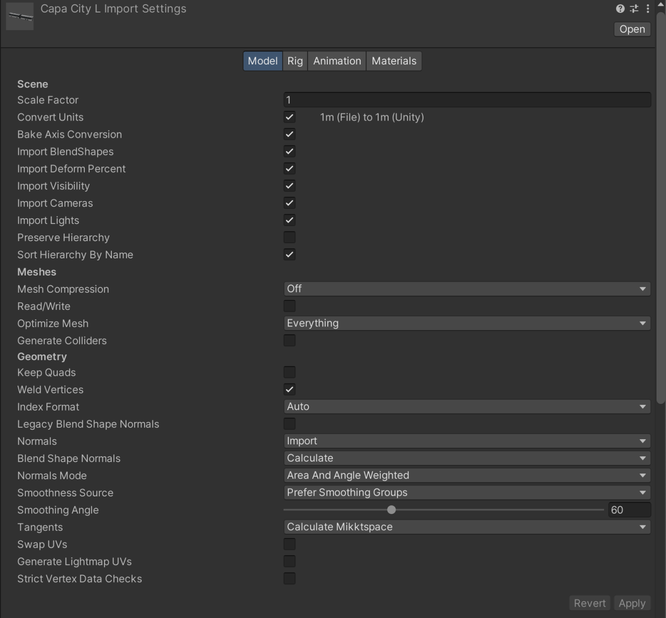Click the Open button

pyautogui.click(x=632, y=30)
